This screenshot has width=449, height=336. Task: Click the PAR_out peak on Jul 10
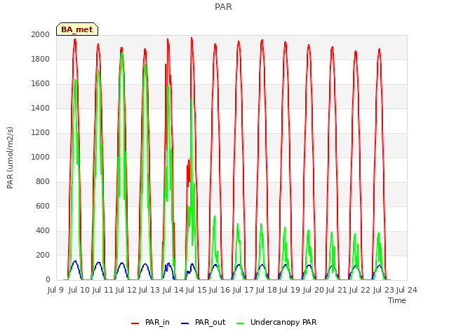coord(75,261)
